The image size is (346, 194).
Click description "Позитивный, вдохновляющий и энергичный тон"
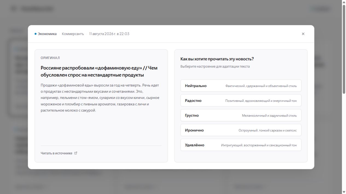[x=261, y=101]
